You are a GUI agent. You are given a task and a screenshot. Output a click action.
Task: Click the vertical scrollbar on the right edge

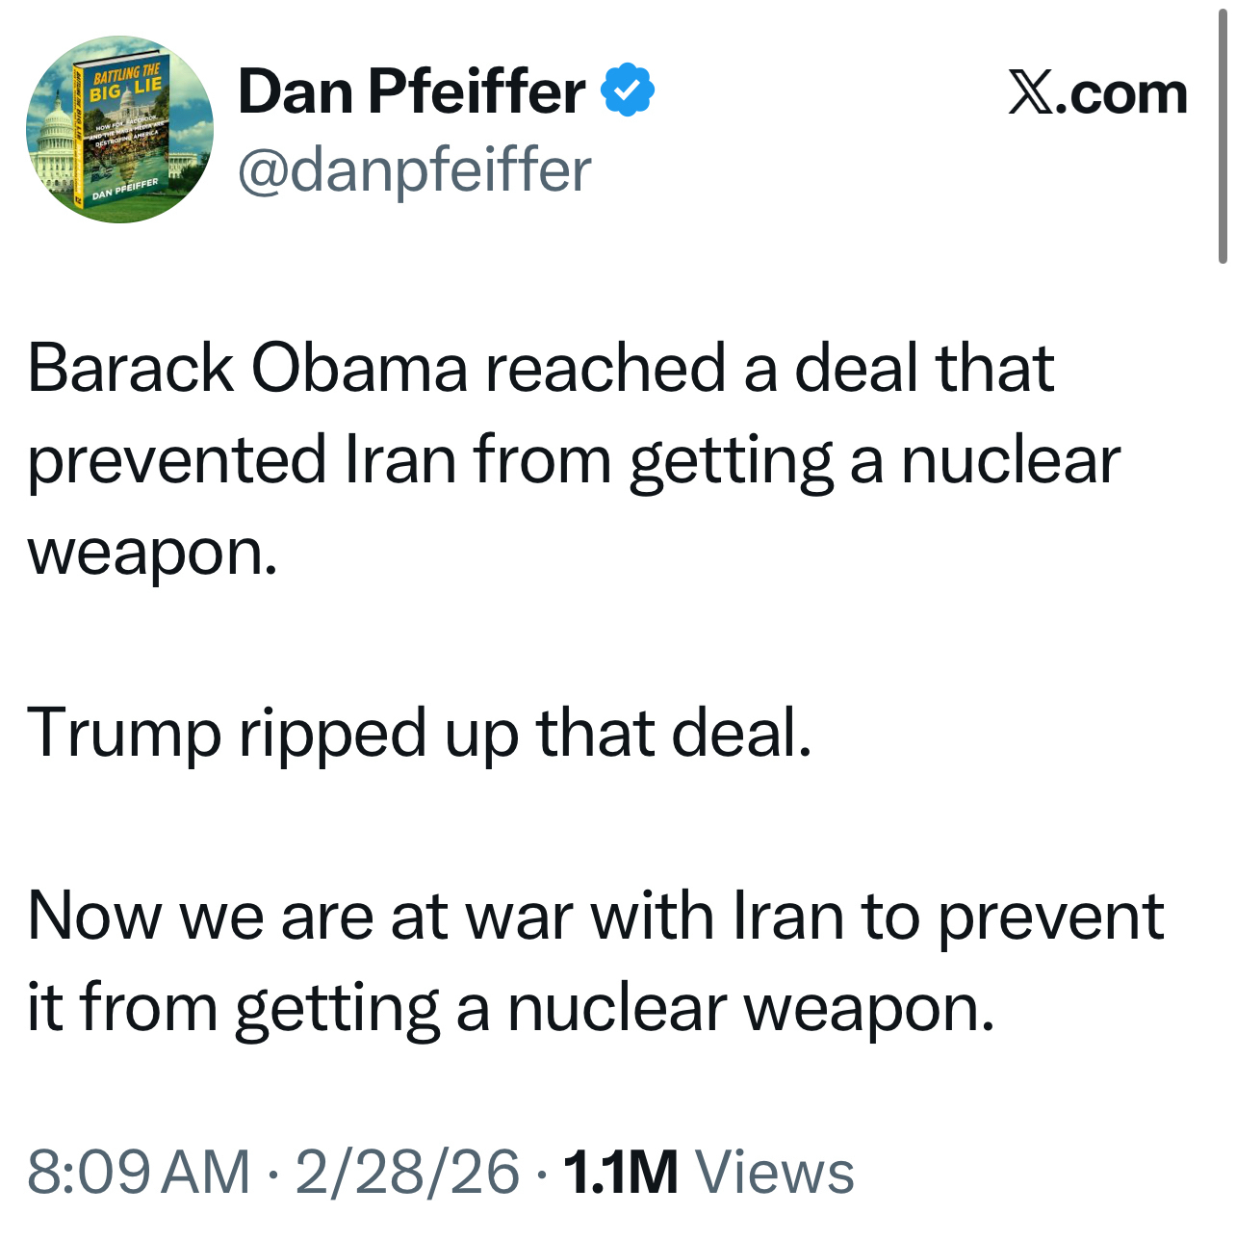pyautogui.click(x=1222, y=135)
